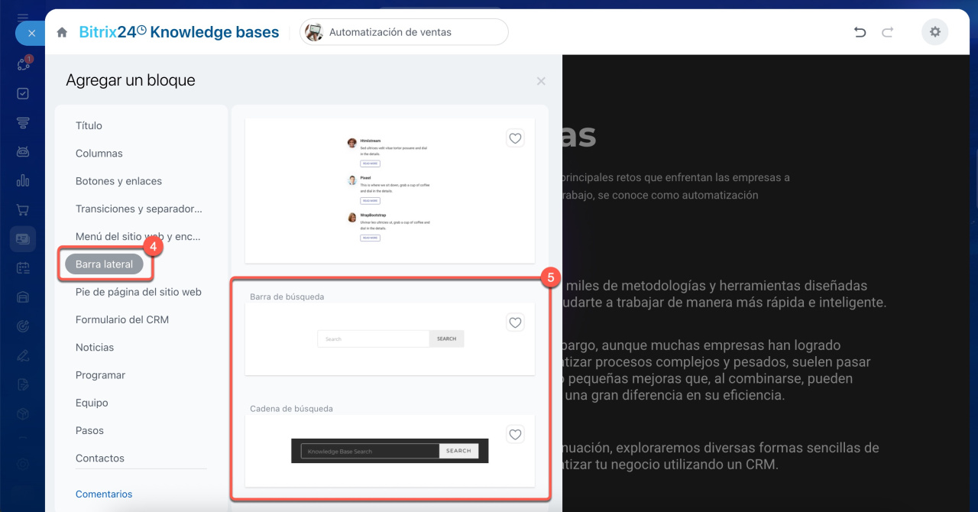Open the Automatización de ventas page selector
This screenshot has height=512, width=978.
pos(403,32)
